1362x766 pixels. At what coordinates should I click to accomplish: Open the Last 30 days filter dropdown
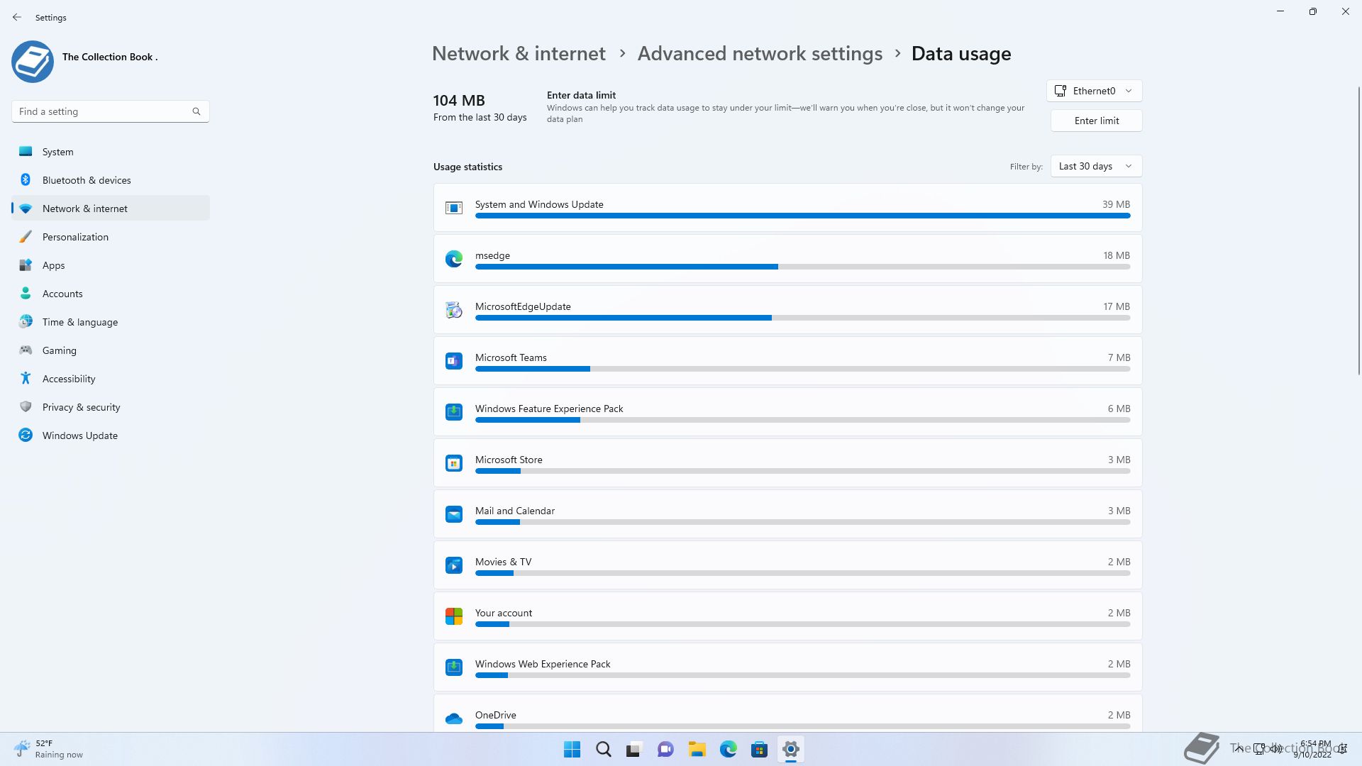click(x=1096, y=166)
